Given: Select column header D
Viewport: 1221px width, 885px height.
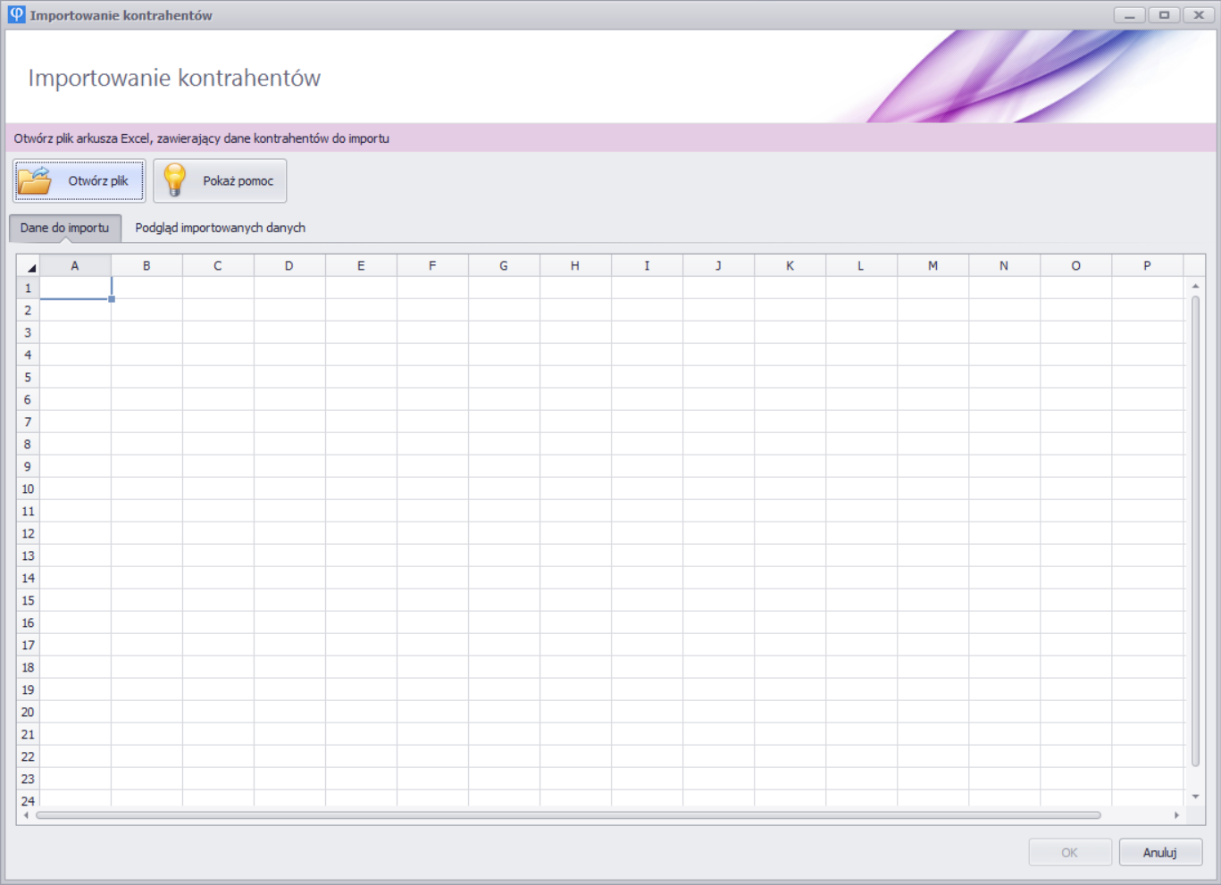Looking at the screenshot, I should (x=289, y=266).
